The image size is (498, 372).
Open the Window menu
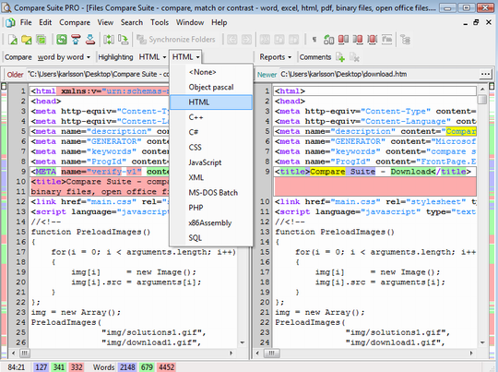(190, 22)
